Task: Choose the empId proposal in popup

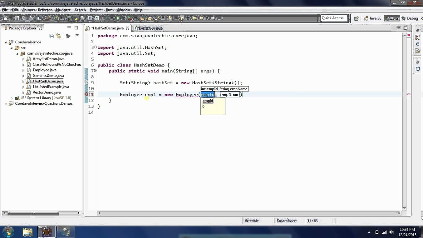Action: [208, 101]
